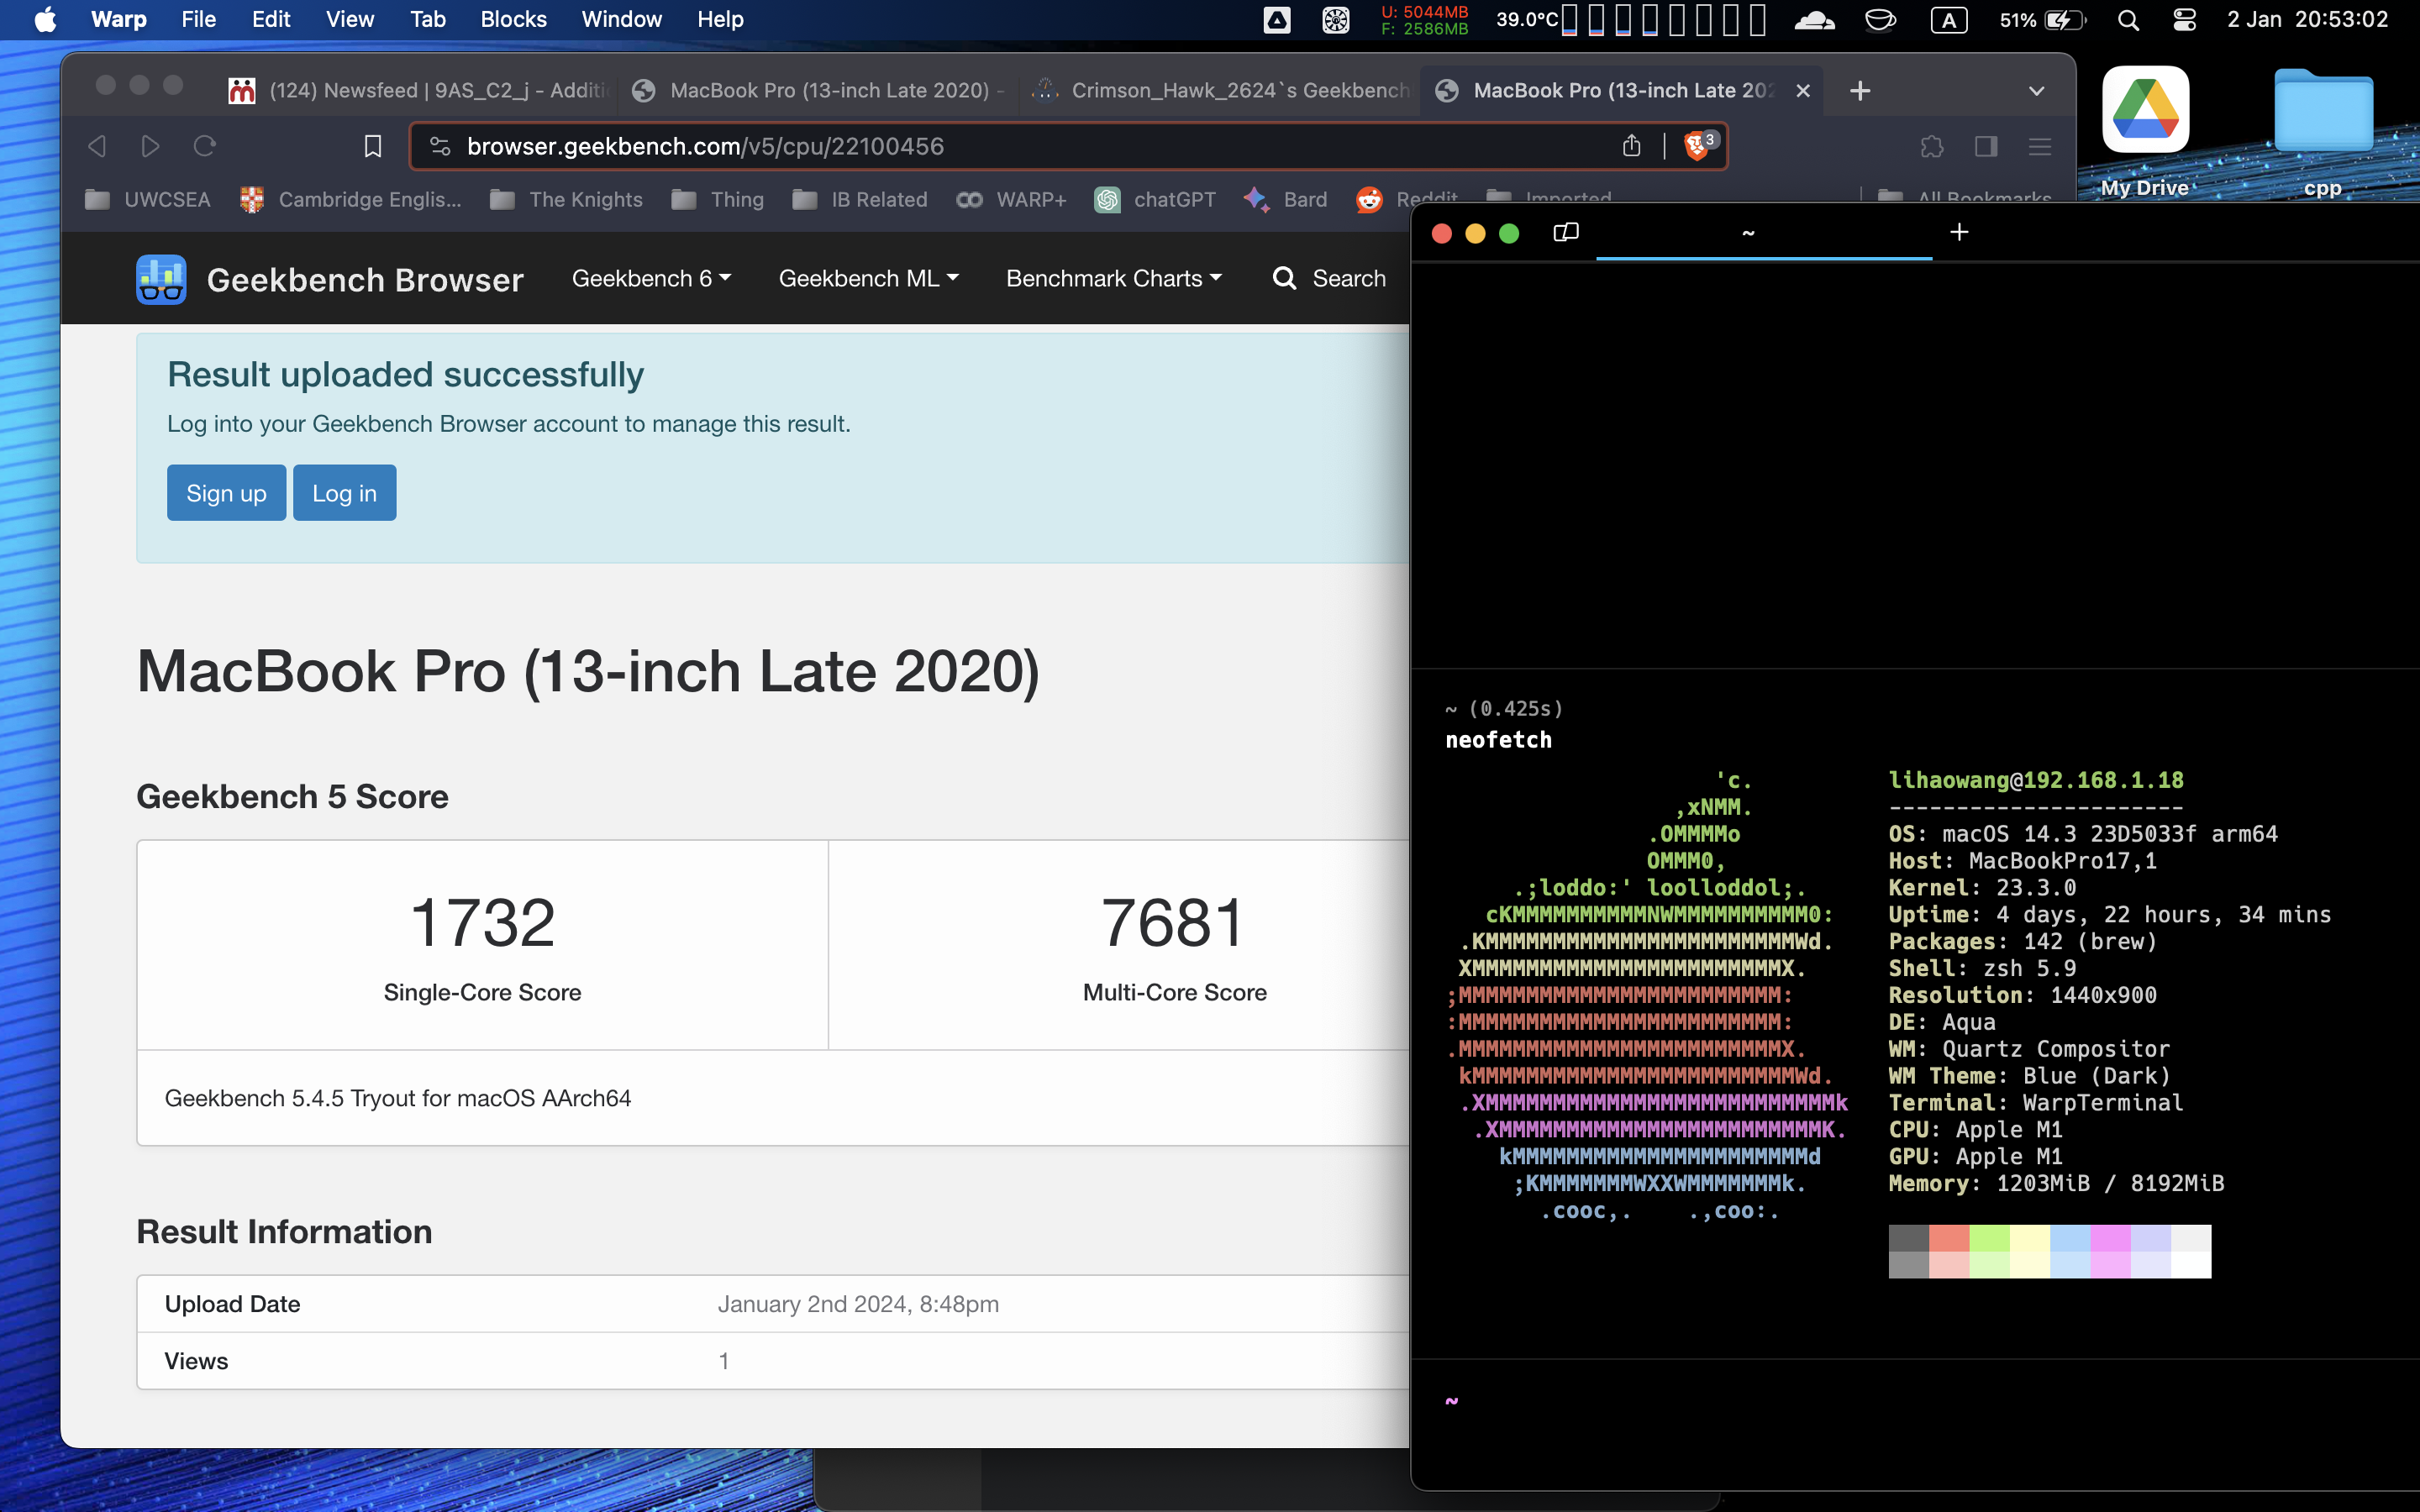Open a new browser tab
Screen dimensions: 2420x1512
1860,91
